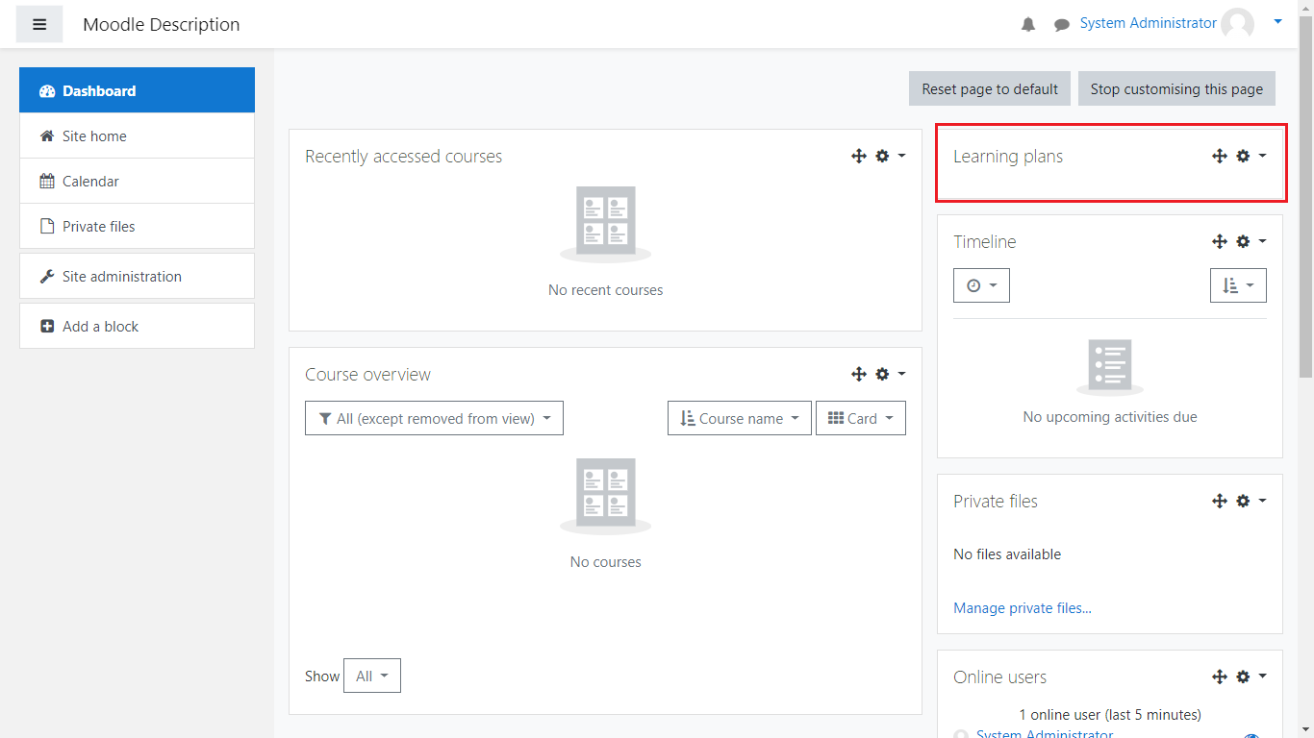Expand the Course name sort dropdown
This screenshot has width=1314, height=738.
739,418
